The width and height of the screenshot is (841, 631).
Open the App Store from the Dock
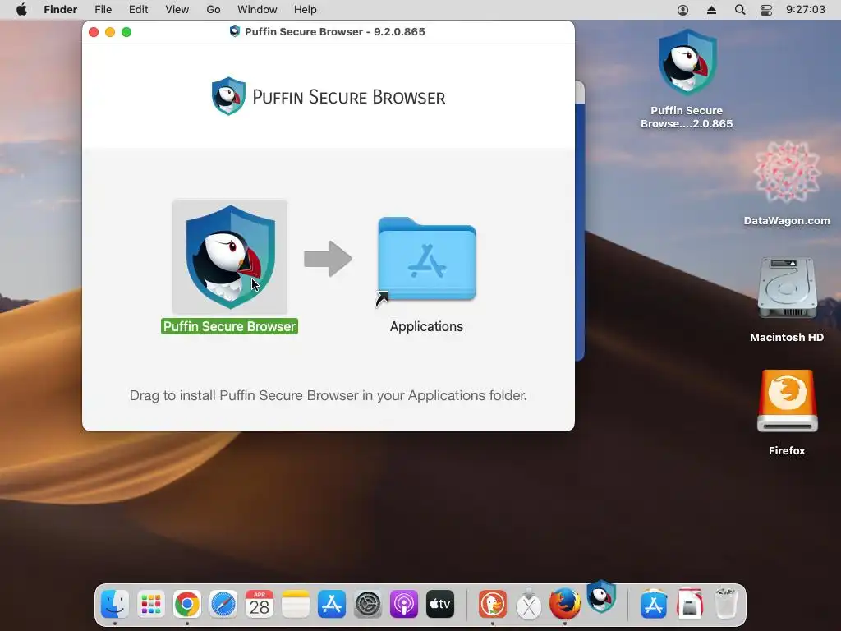click(332, 604)
